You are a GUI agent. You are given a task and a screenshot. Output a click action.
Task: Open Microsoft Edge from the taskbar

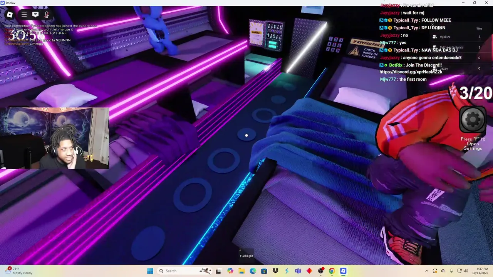point(253,271)
